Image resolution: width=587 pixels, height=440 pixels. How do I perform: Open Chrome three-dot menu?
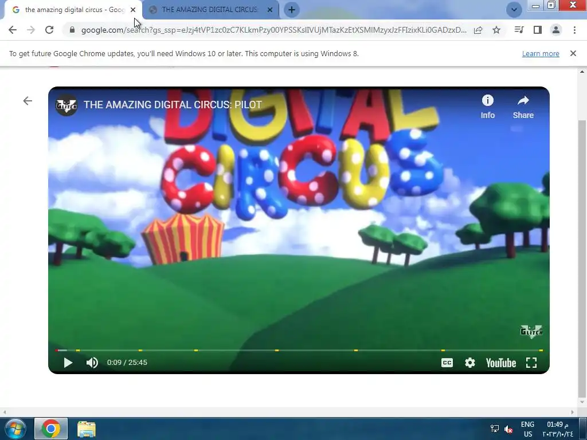(574, 30)
